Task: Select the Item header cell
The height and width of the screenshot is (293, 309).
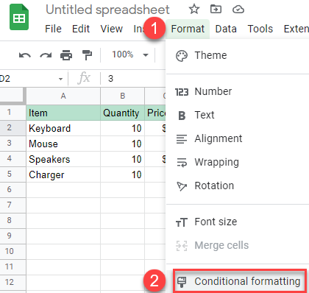Action: [63, 113]
